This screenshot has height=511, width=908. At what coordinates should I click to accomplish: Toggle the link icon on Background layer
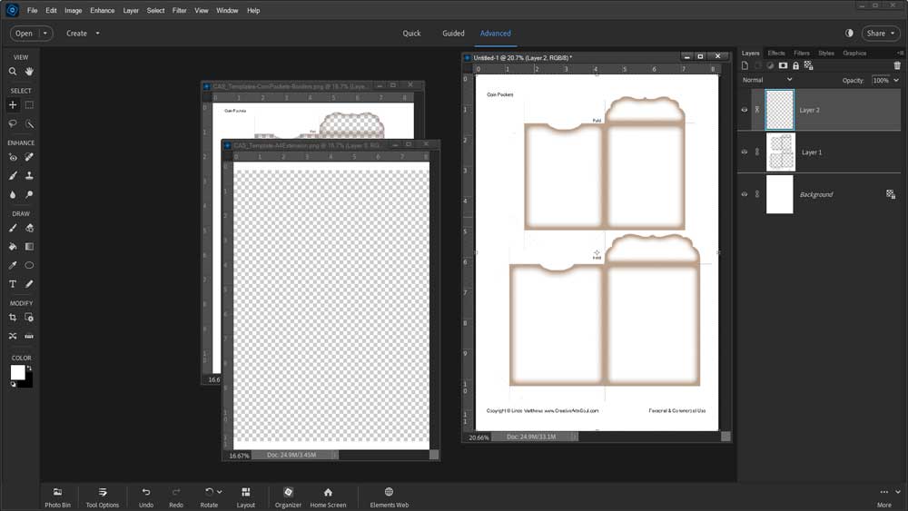tap(757, 194)
